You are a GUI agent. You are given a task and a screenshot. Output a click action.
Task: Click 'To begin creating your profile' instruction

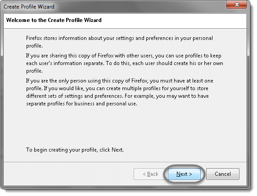[75, 150]
